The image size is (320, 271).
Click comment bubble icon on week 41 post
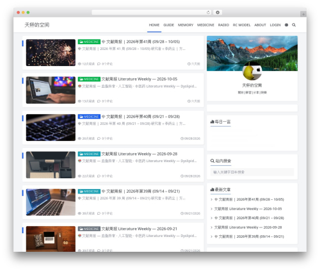[x=99, y=64]
